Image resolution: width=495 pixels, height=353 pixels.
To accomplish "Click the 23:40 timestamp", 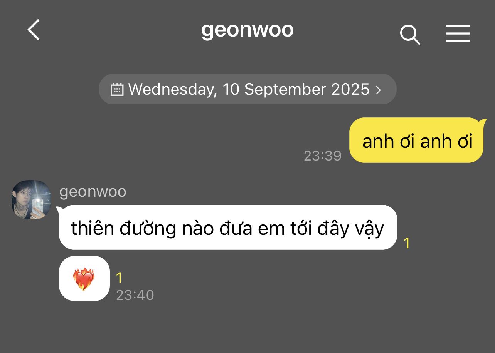I will (x=135, y=295).
